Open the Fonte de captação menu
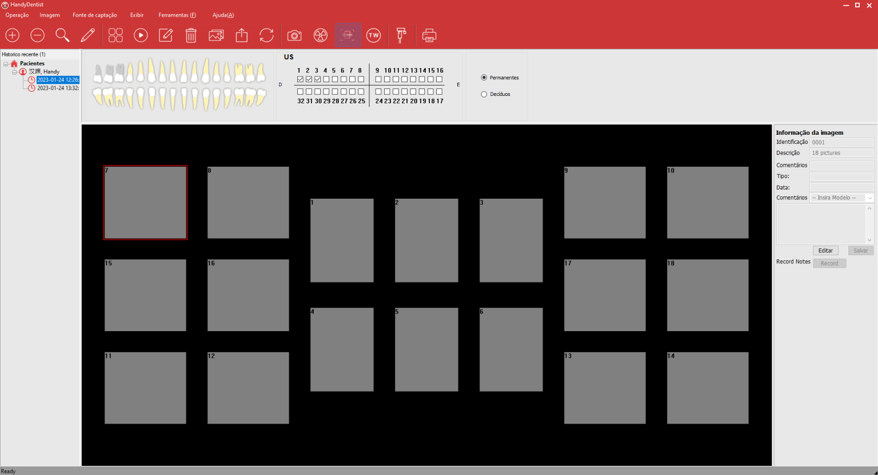878x475 pixels. [x=94, y=15]
